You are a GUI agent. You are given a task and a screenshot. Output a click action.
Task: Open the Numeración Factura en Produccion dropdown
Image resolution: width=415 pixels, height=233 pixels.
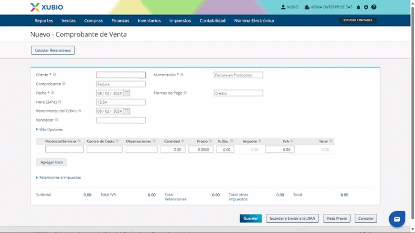238,75
